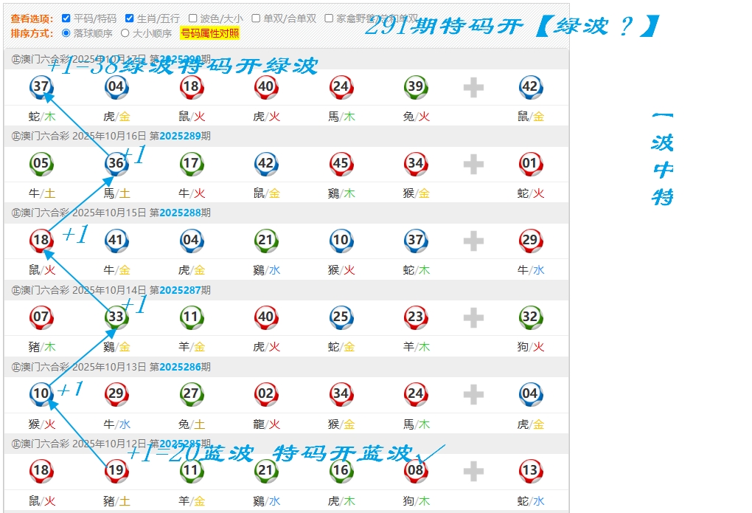The image size is (752, 513).
Task: Enable the 单双/合单双 option
Action: [x=256, y=18]
